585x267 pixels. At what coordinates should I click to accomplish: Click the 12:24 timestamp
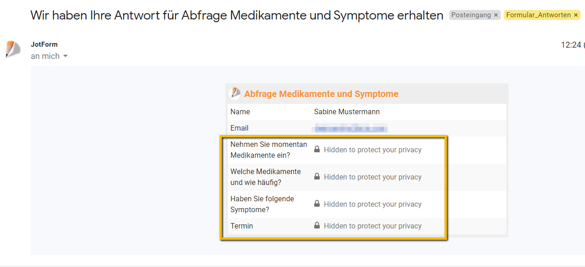click(571, 45)
